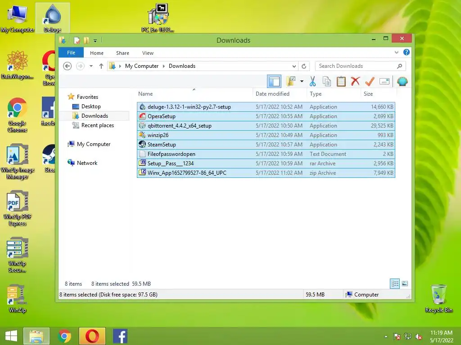The height and width of the screenshot is (345, 461).
Task: Open the Home ribbon tab
Action: pyautogui.click(x=97, y=53)
